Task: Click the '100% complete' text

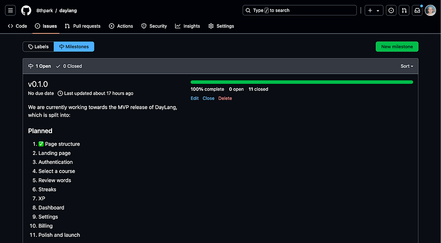Action: pyautogui.click(x=207, y=89)
